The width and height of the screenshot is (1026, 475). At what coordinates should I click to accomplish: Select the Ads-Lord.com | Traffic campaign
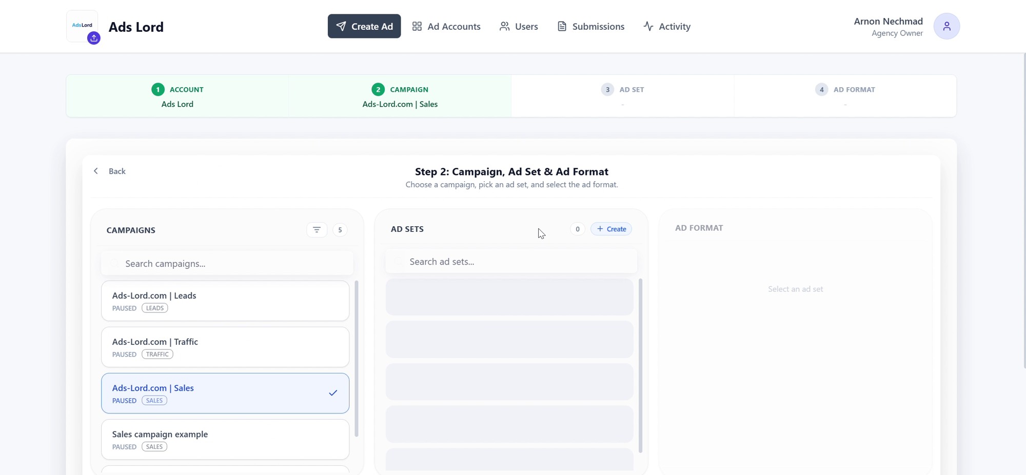pos(225,347)
